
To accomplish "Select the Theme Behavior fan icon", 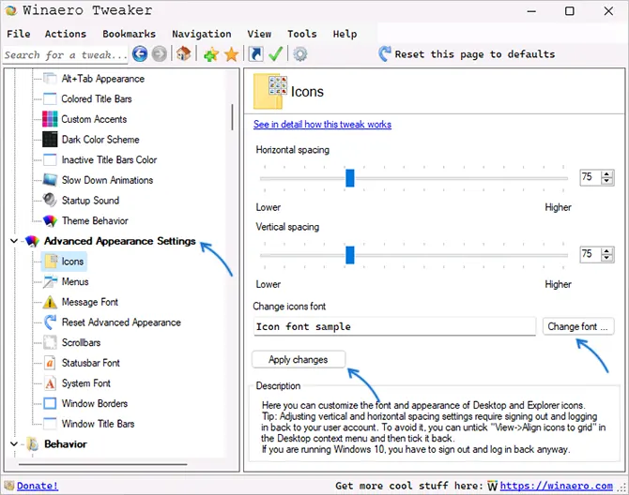I will pyautogui.click(x=50, y=220).
